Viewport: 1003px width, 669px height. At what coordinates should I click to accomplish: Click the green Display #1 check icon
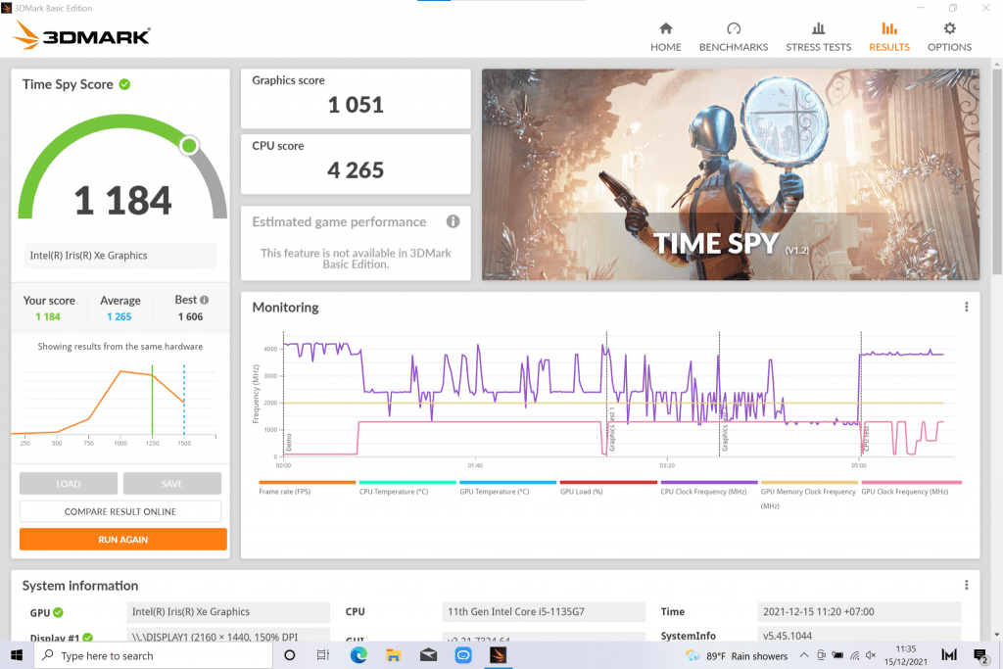[x=87, y=637]
